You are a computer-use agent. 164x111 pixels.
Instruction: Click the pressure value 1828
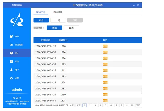63,101
